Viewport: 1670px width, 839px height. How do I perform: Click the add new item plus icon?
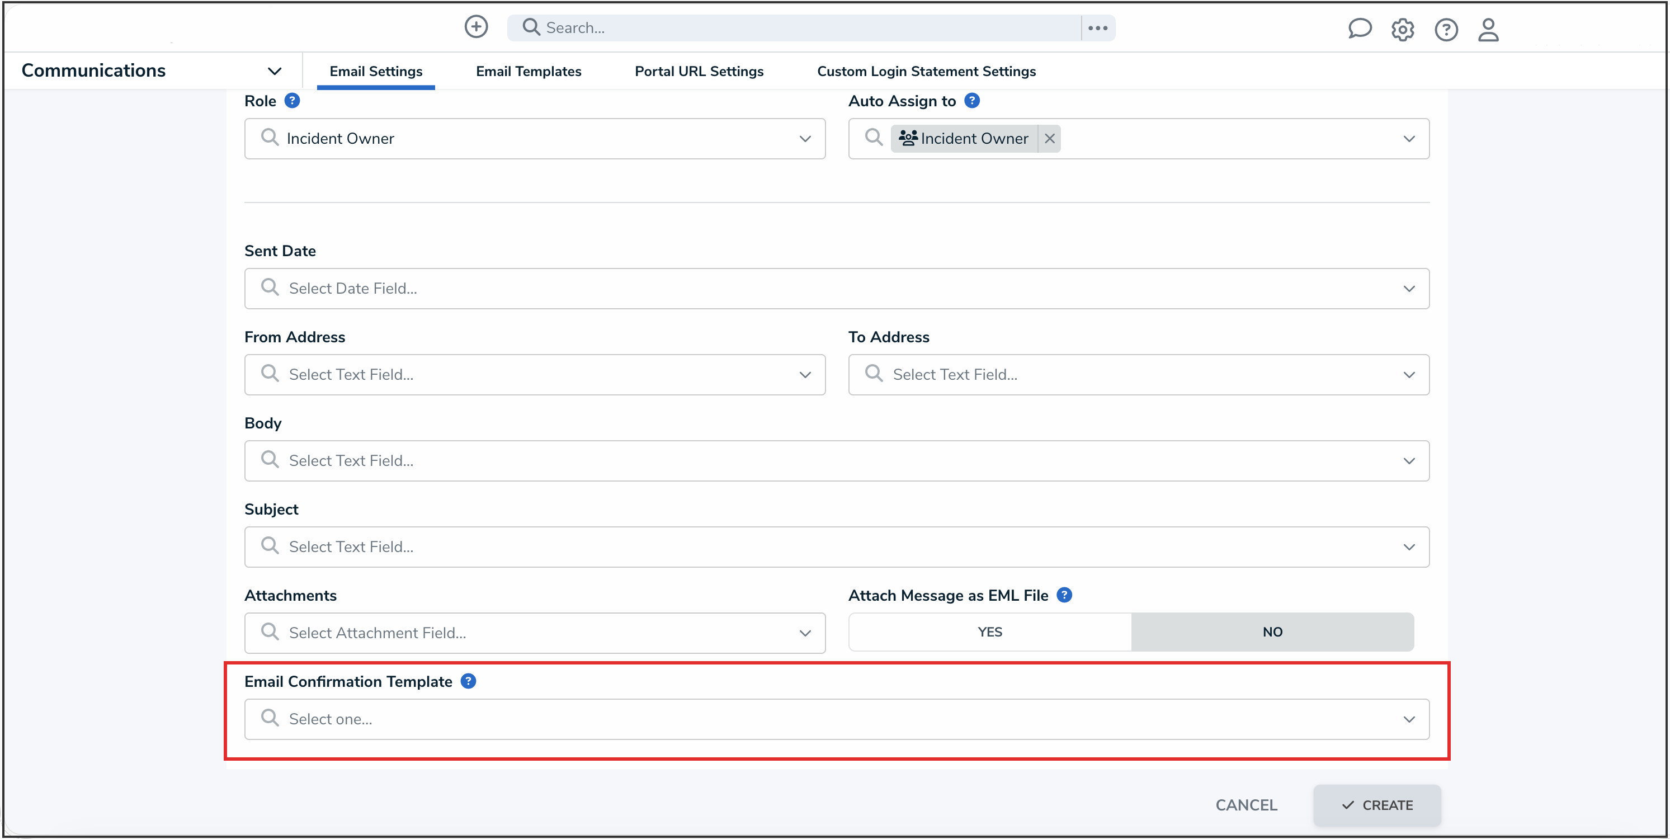pyautogui.click(x=476, y=27)
